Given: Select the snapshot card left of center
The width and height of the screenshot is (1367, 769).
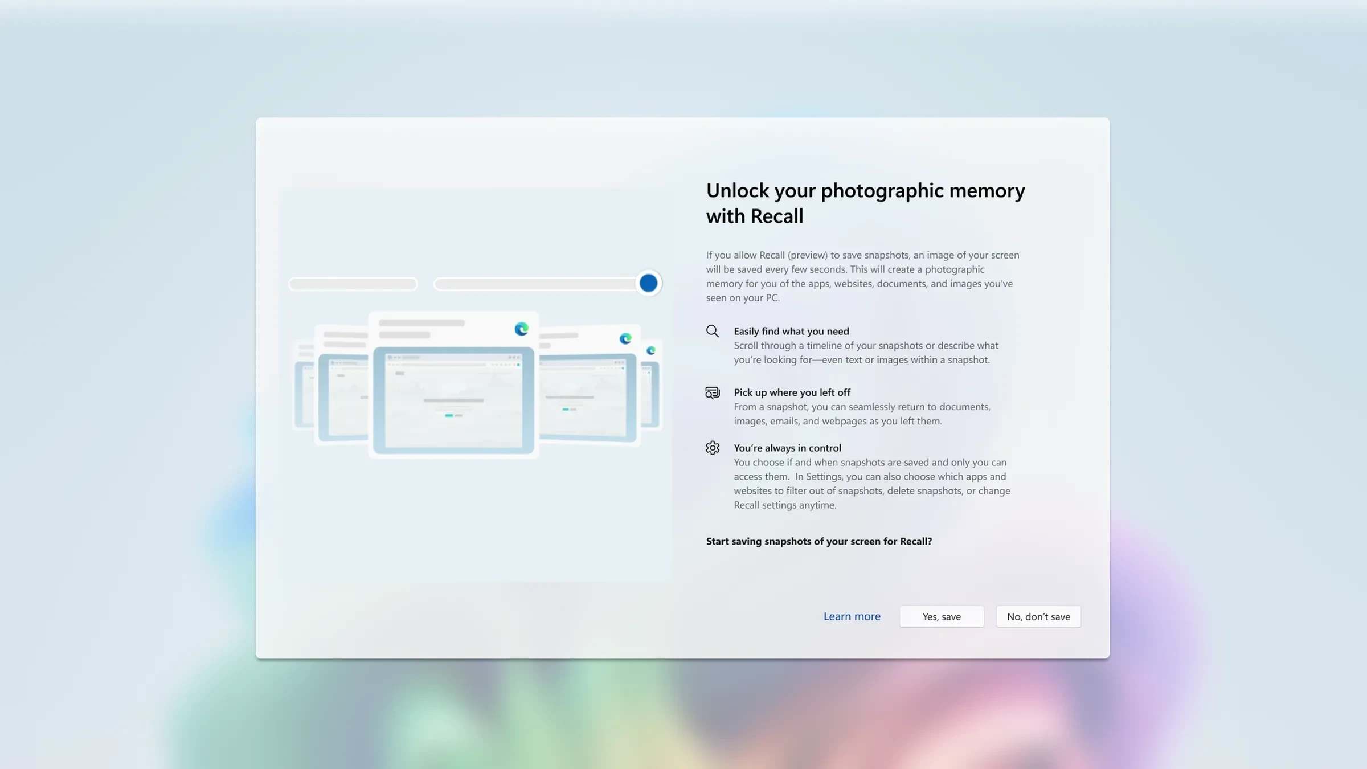Looking at the screenshot, I should (342, 384).
